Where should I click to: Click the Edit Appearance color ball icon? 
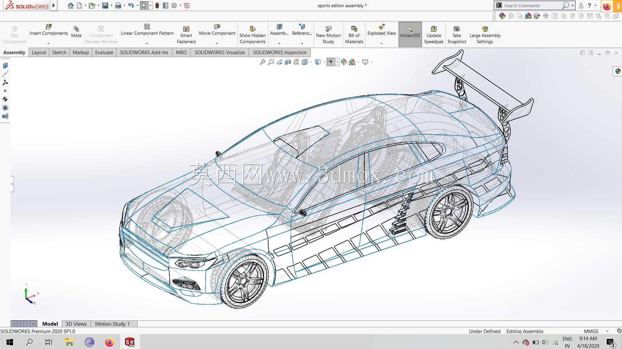(344, 62)
